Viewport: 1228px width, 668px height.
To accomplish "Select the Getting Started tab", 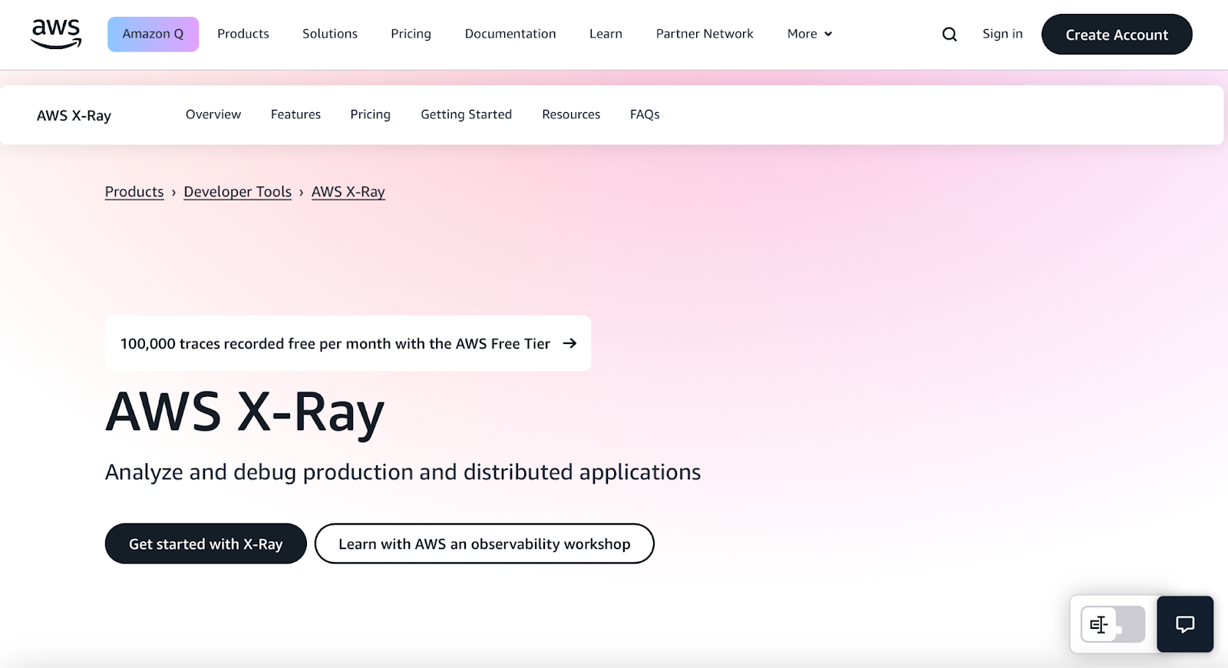I will click(x=466, y=114).
